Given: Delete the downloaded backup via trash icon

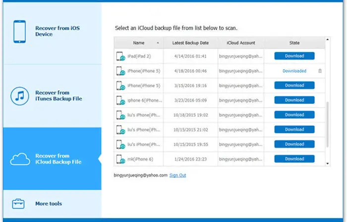Looking at the screenshot, I should coord(320,71).
